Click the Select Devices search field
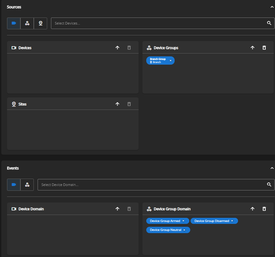Screen dimensions: 275x257 pos(163,23)
